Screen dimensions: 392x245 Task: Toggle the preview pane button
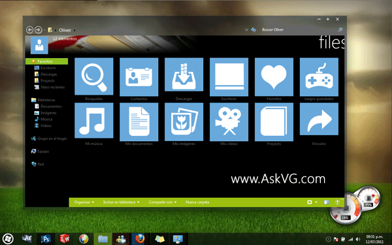tap(326, 203)
